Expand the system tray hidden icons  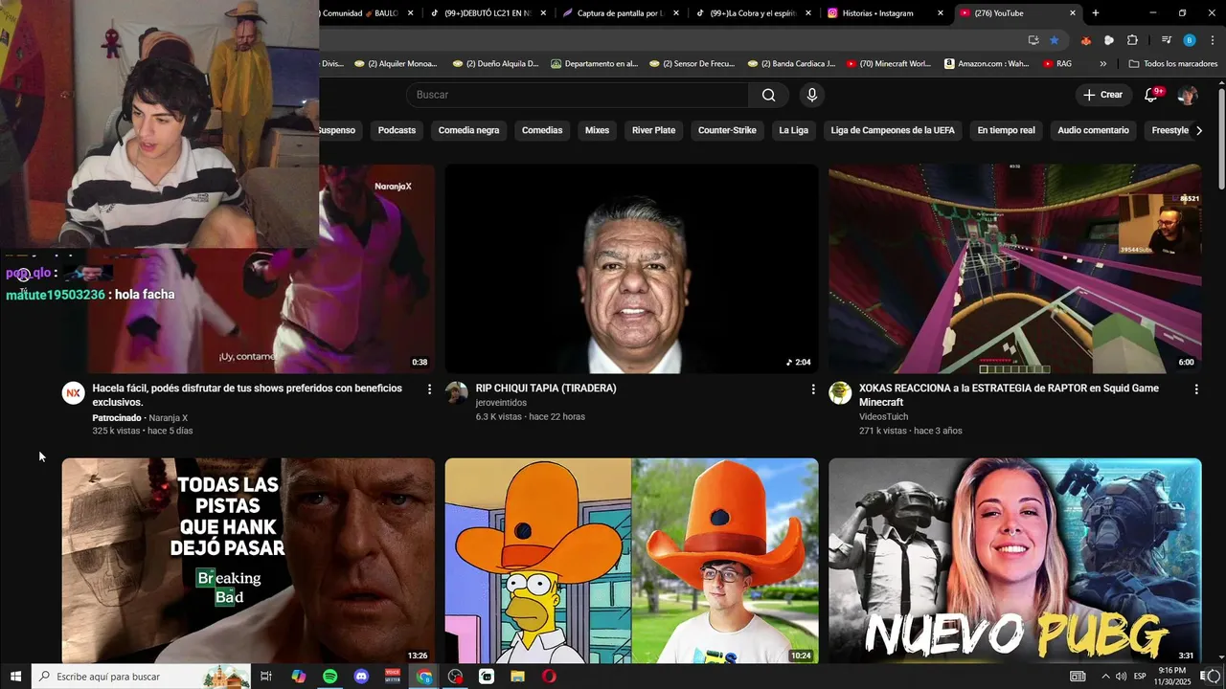coord(1105,677)
